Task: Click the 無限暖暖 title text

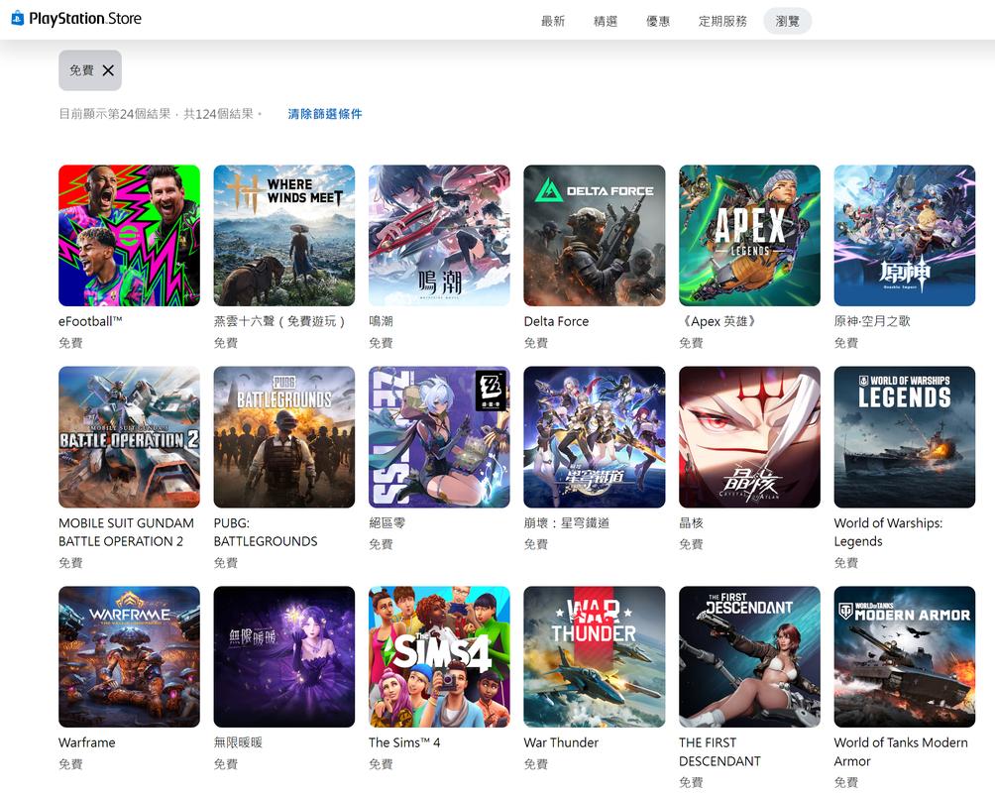Action: [x=238, y=742]
